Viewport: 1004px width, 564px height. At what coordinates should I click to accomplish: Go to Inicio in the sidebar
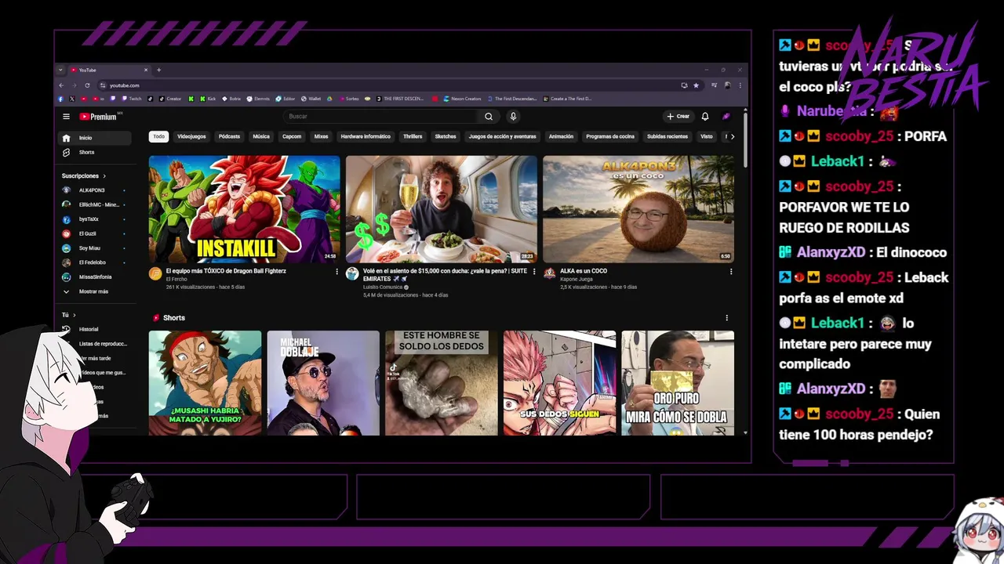(96, 138)
